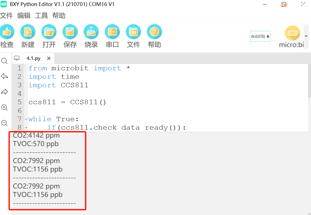This screenshot has height=215, width=311.
Task: Click the search magnifier in left sidebar
Action: tap(4, 61)
